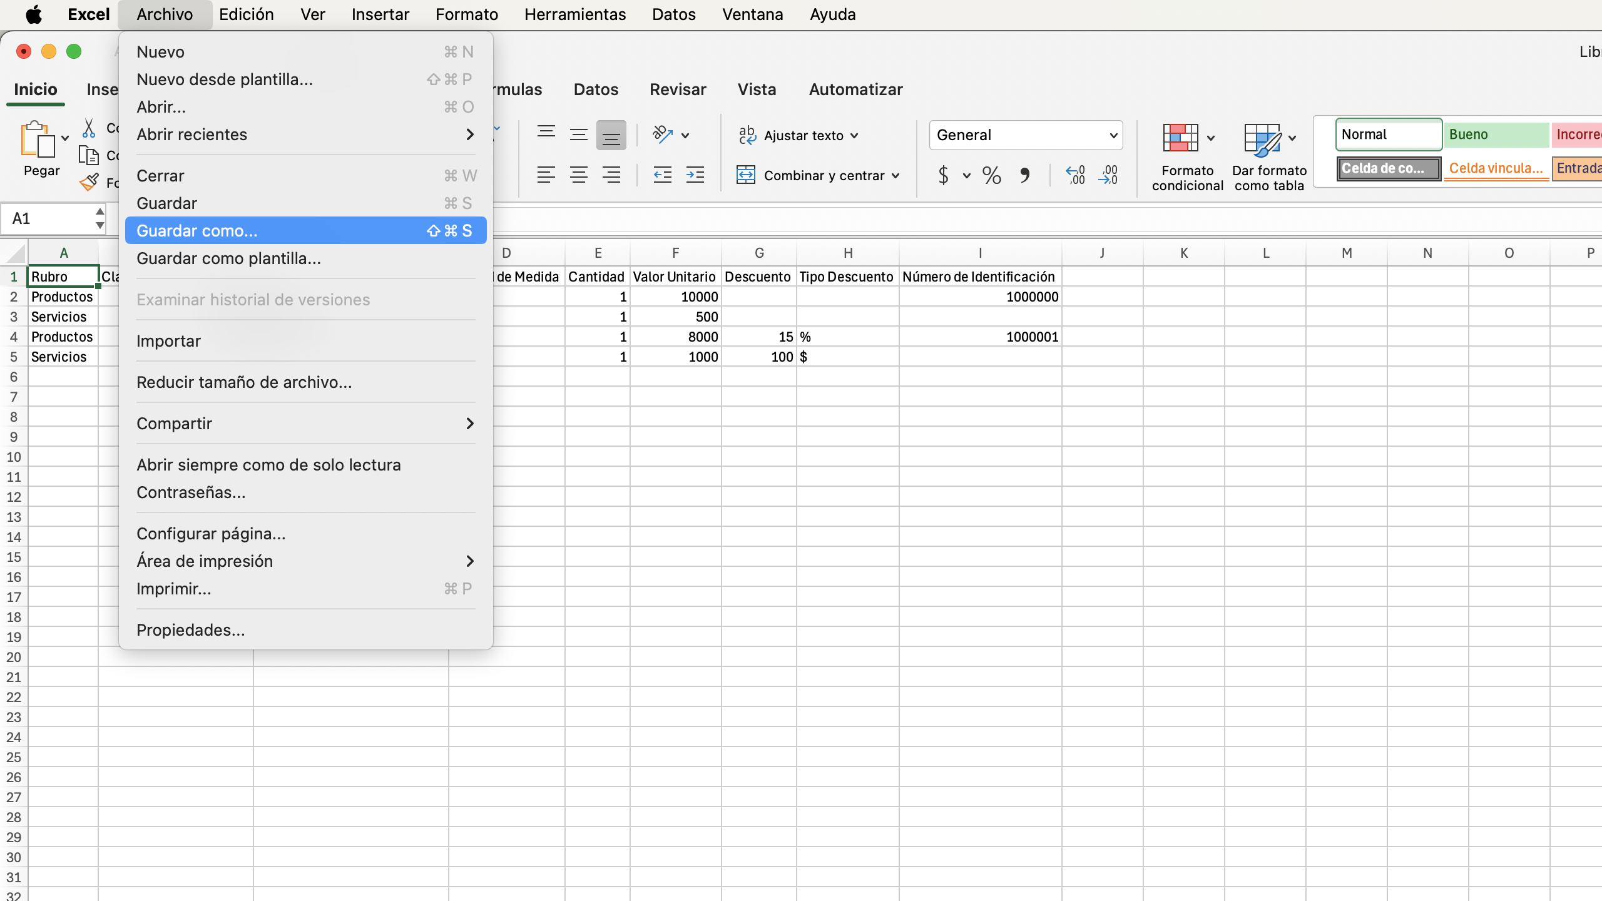Click the percent style icon
This screenshot has height=901, width=1602.
tap(991, 175)
